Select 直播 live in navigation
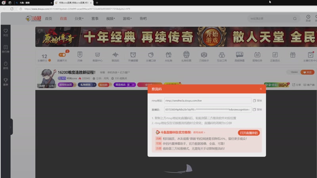Viewport: 317px width, 178px height. point(63,19)
